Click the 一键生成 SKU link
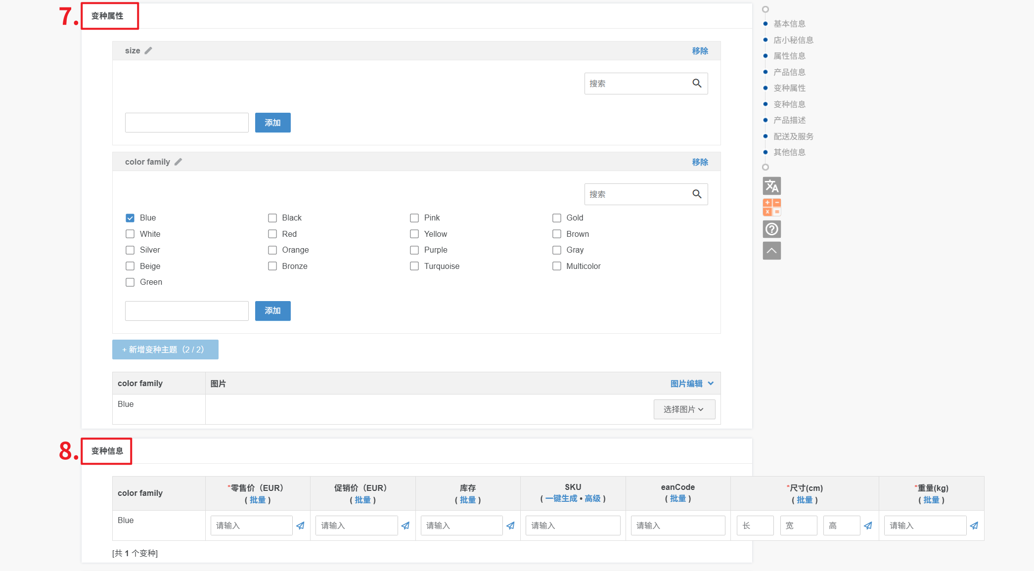Screen dimensions: 1034x571 tap(561, 498)
